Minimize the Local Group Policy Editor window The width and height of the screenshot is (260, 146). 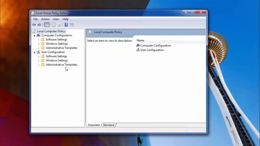[x=186, y=12]
